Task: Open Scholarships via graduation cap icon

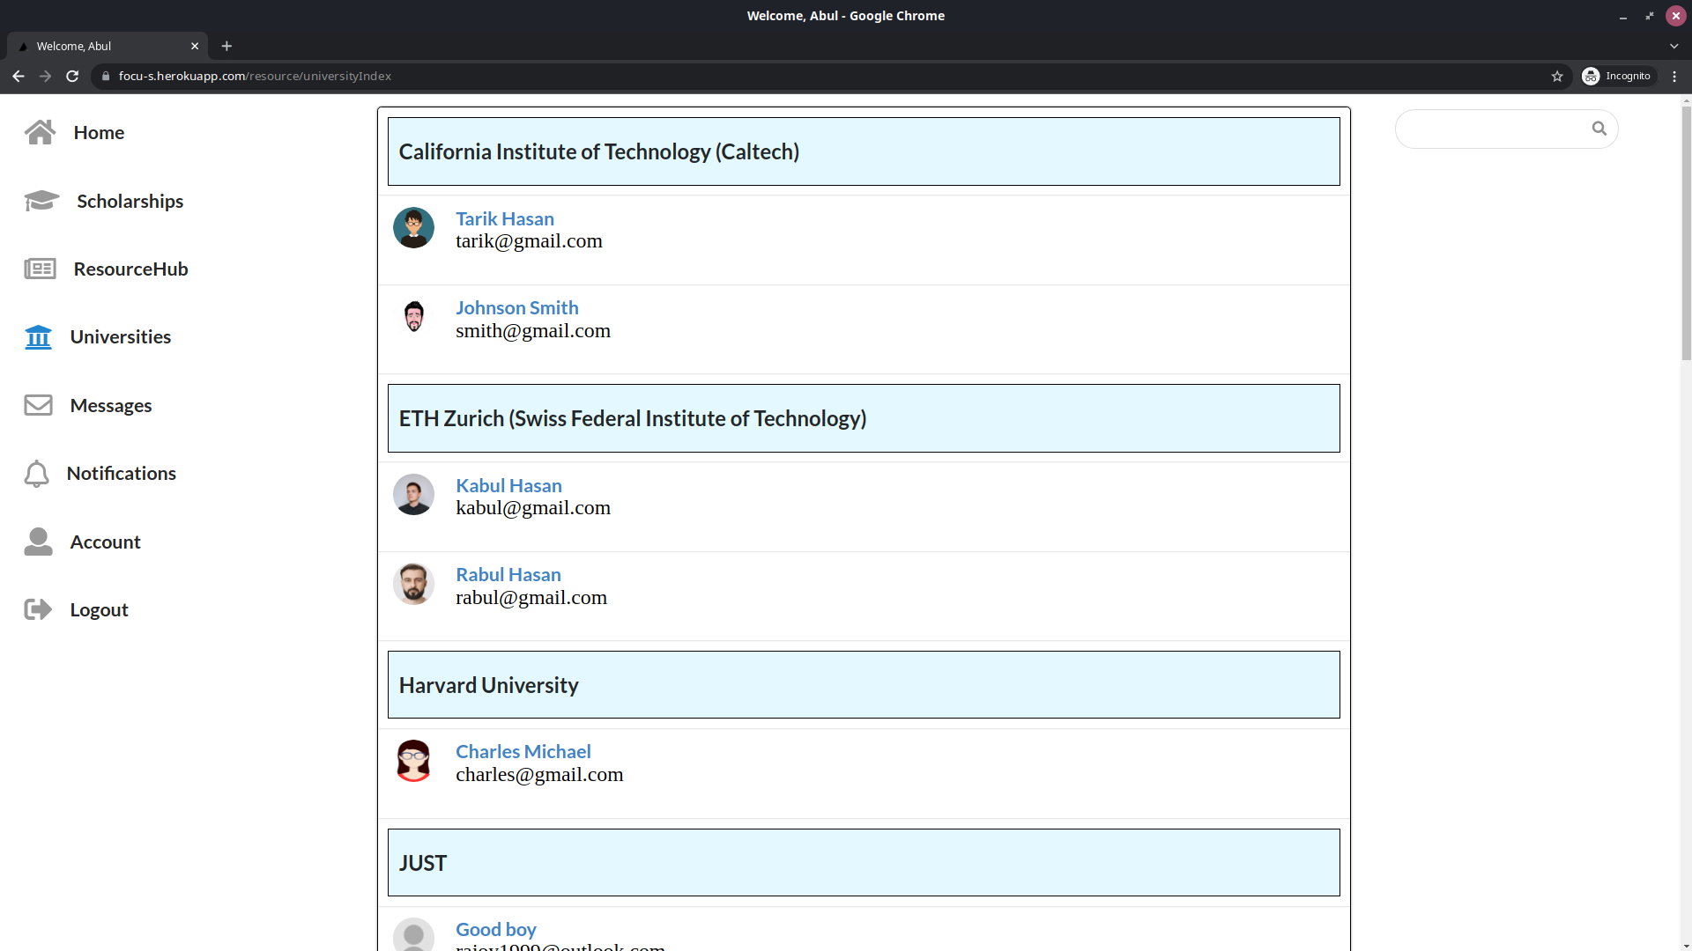Action: point(41,201)
